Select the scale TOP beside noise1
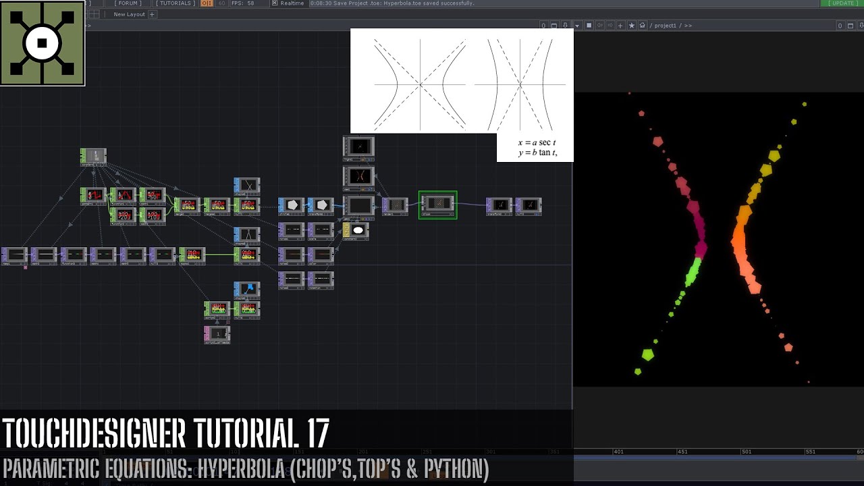The width and height of the screenshot is (864, 486). [321, 231]
